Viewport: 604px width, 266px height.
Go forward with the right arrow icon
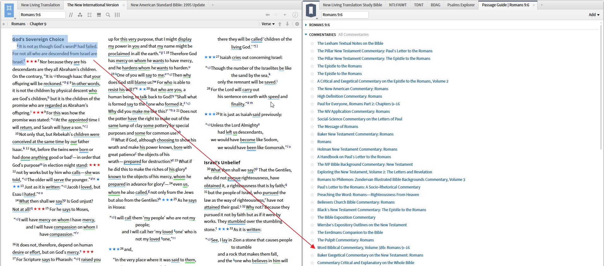(276, 15)
